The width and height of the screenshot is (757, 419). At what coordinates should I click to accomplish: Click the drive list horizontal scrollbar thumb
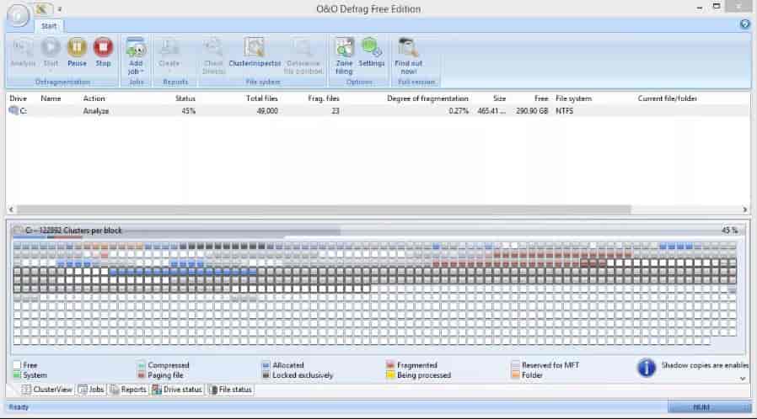(324, 209)
